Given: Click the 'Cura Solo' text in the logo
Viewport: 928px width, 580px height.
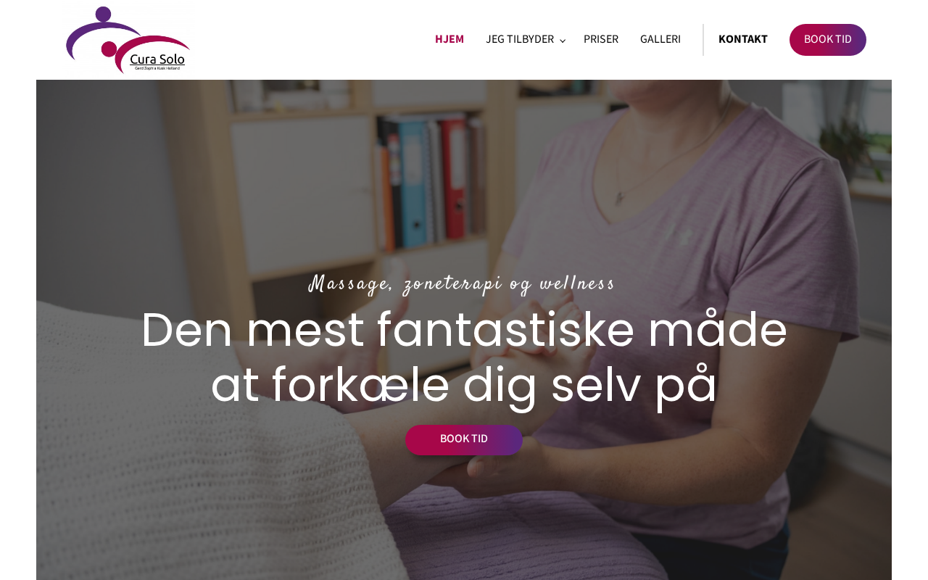Looking at the screenshot, I should 157,58.
